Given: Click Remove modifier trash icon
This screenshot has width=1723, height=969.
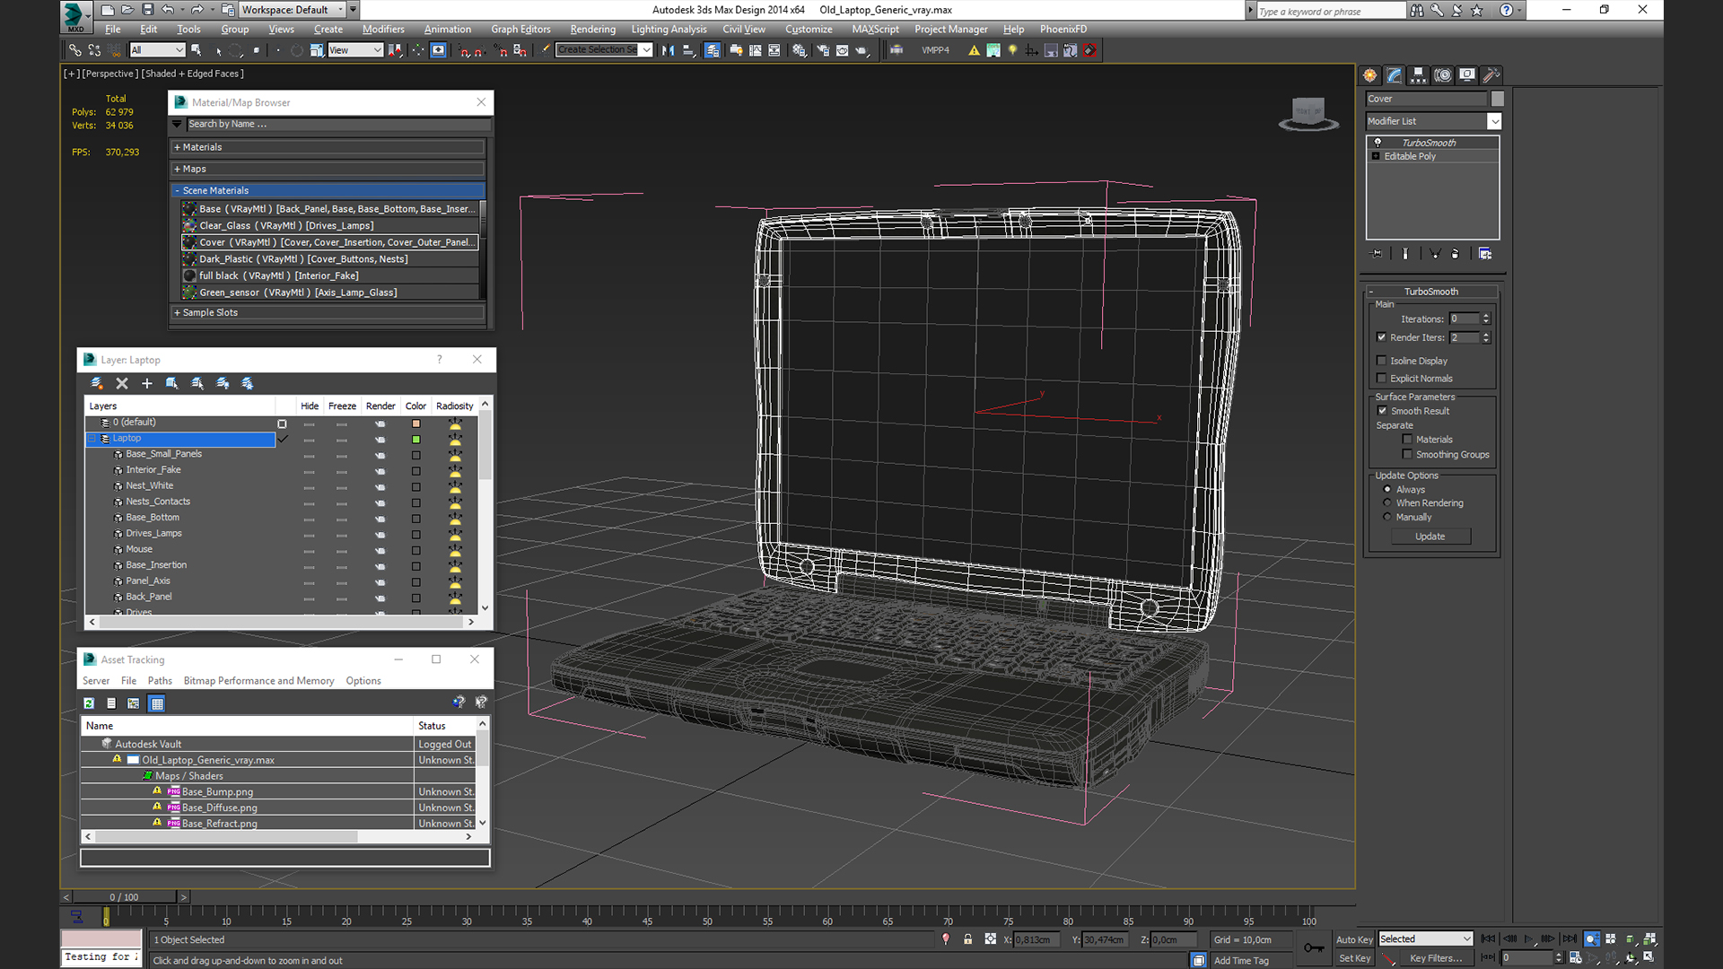Looking at the screenshot, I should coord(1455,254).
